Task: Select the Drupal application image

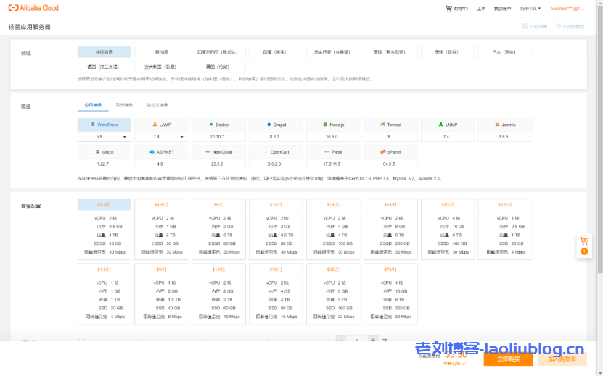Action: pos(276,125)
